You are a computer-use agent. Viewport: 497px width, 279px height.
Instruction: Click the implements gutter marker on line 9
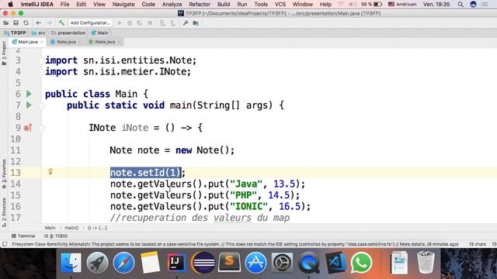pos(28,128)
